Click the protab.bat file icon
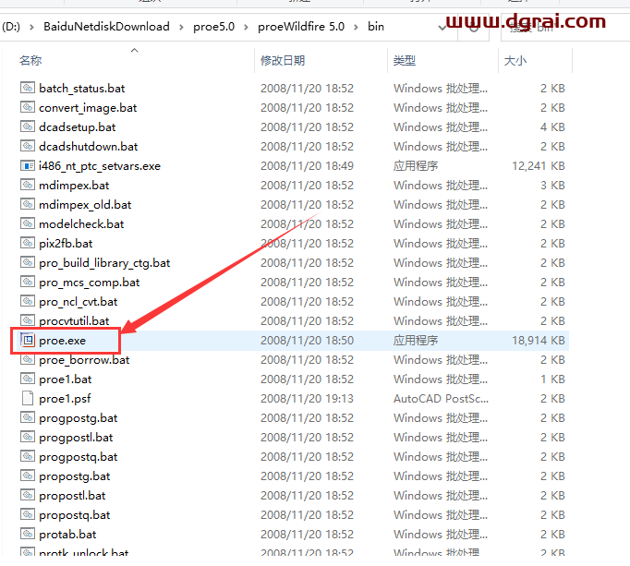The width and height of the screenshot is (630, 566). pos(28,534)
